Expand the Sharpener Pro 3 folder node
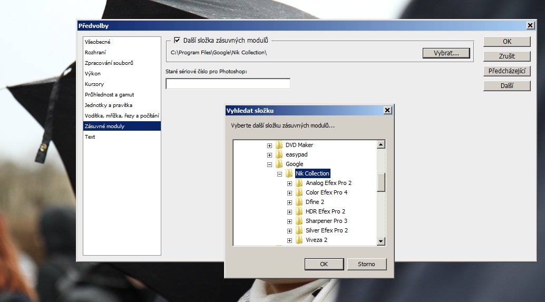Image resolution: width=545 pixels, height=302 pixels. 289,221
